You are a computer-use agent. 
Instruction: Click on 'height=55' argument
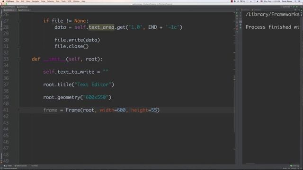(x=144, y=110)
